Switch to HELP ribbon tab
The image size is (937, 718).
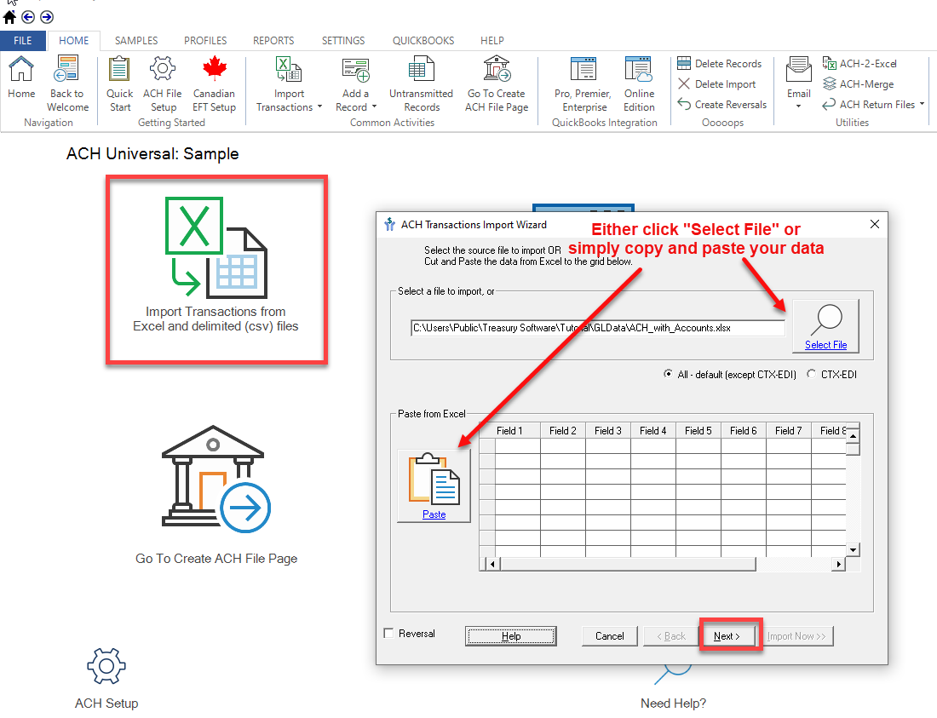pyautogui.click(x=491, y=41)
